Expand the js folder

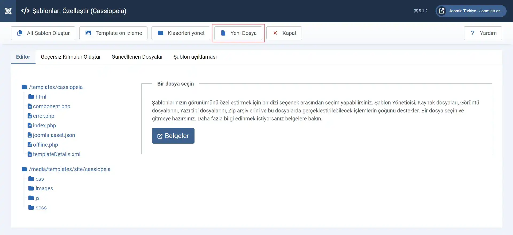coord(38,198)
